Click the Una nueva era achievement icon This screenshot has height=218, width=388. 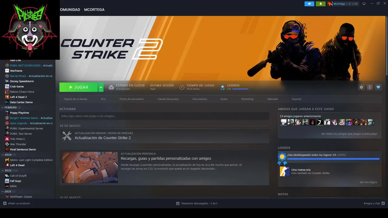284,171
